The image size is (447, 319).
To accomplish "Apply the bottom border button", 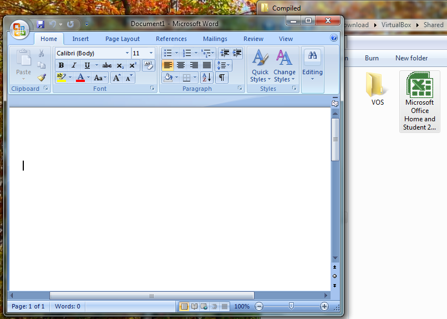I will [x=186, y=78].
